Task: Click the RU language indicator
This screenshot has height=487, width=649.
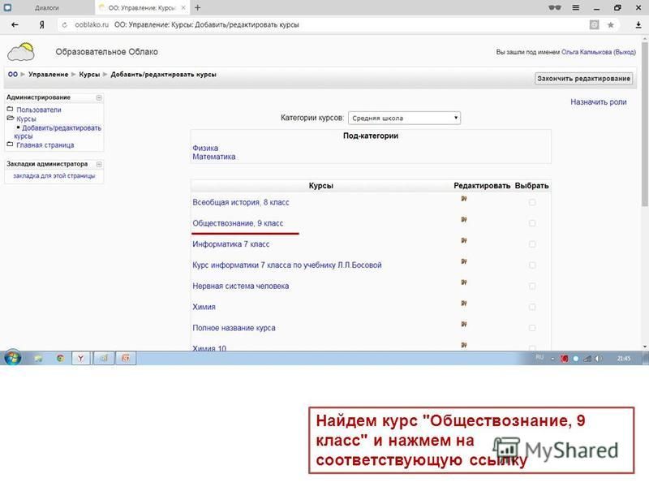Action: 539,357
